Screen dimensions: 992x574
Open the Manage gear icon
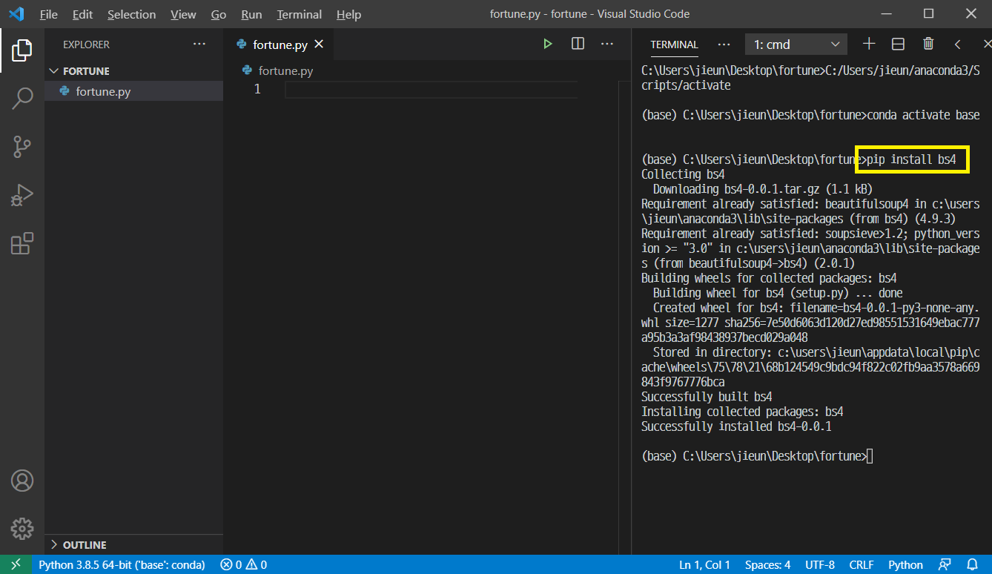[x=22, y=529]
